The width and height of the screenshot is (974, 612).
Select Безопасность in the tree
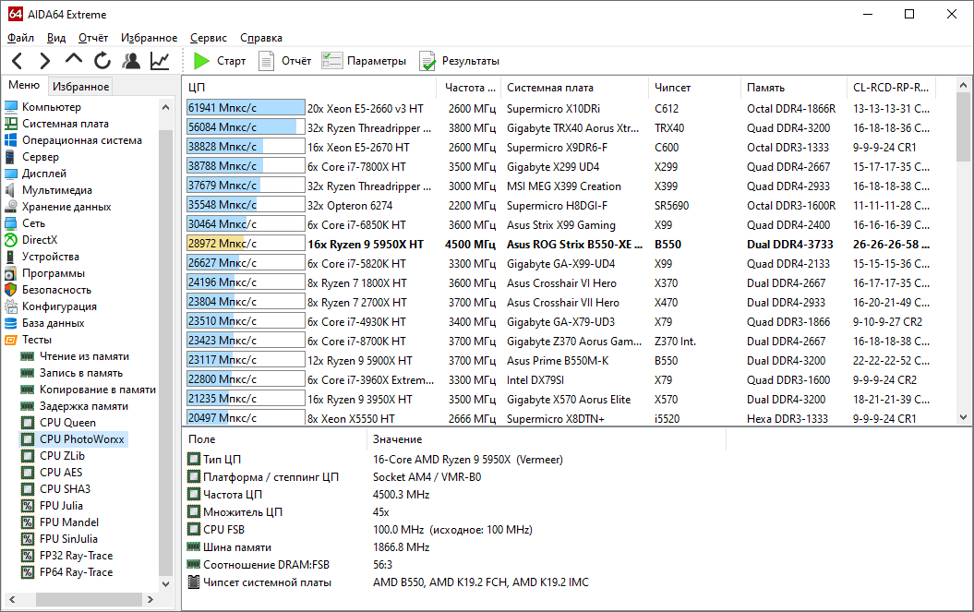(56, 290)
